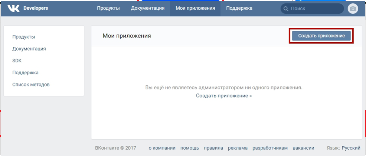Click the Мои приложения page heading
This screenshot has height=157, width=366.
tap(127, 36)
